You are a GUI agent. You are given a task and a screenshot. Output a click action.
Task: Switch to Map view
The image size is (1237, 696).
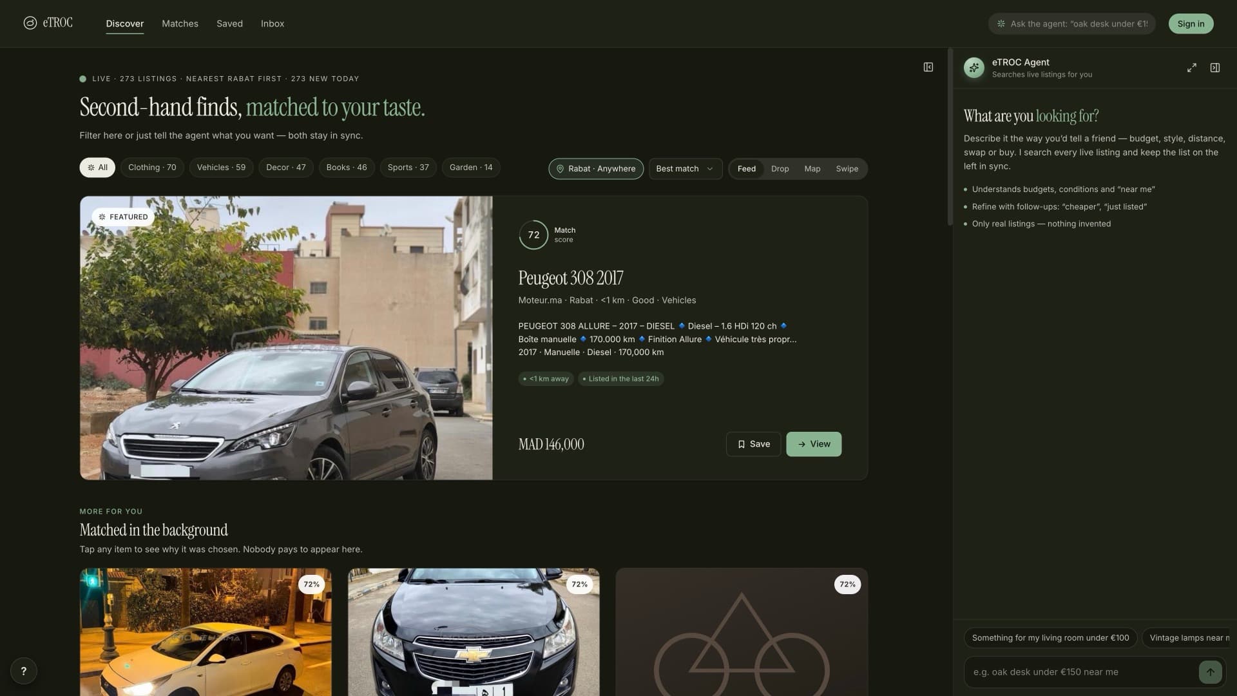tap(812, 169)
